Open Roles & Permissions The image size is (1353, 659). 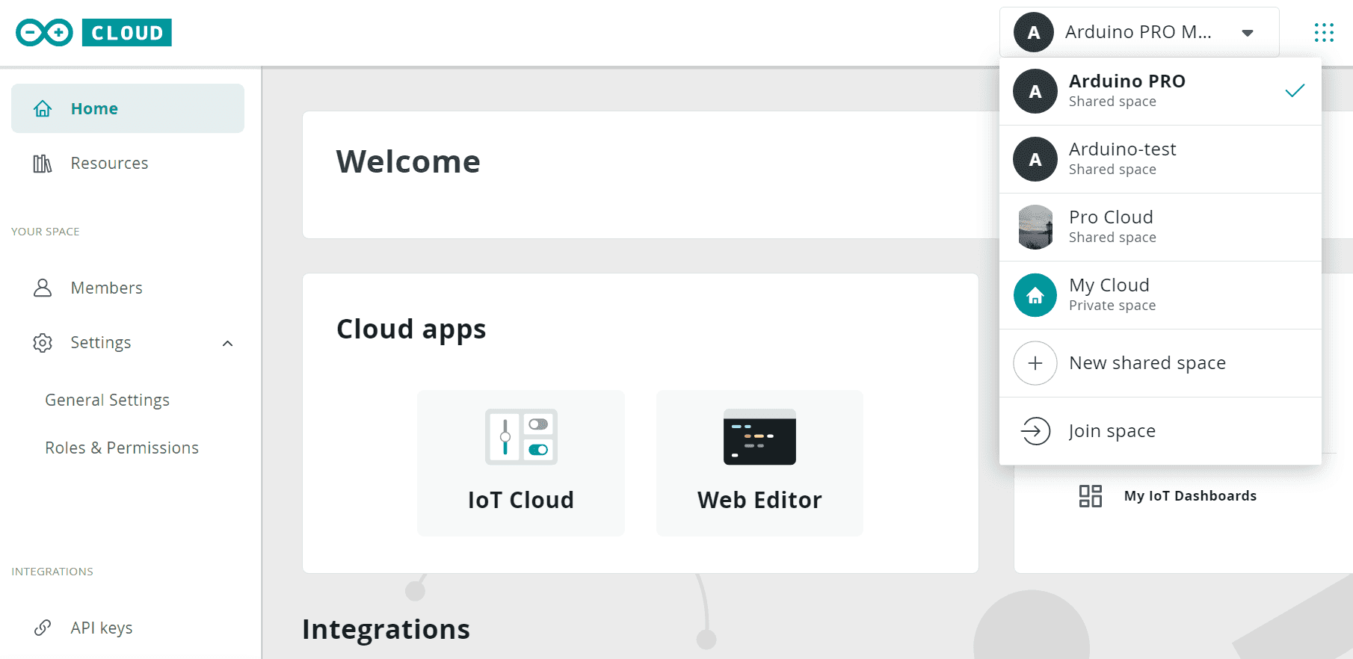click(122, 448)
